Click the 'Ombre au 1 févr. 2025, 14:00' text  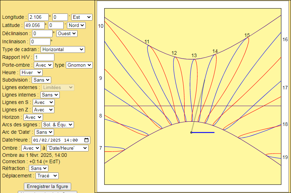35,155
